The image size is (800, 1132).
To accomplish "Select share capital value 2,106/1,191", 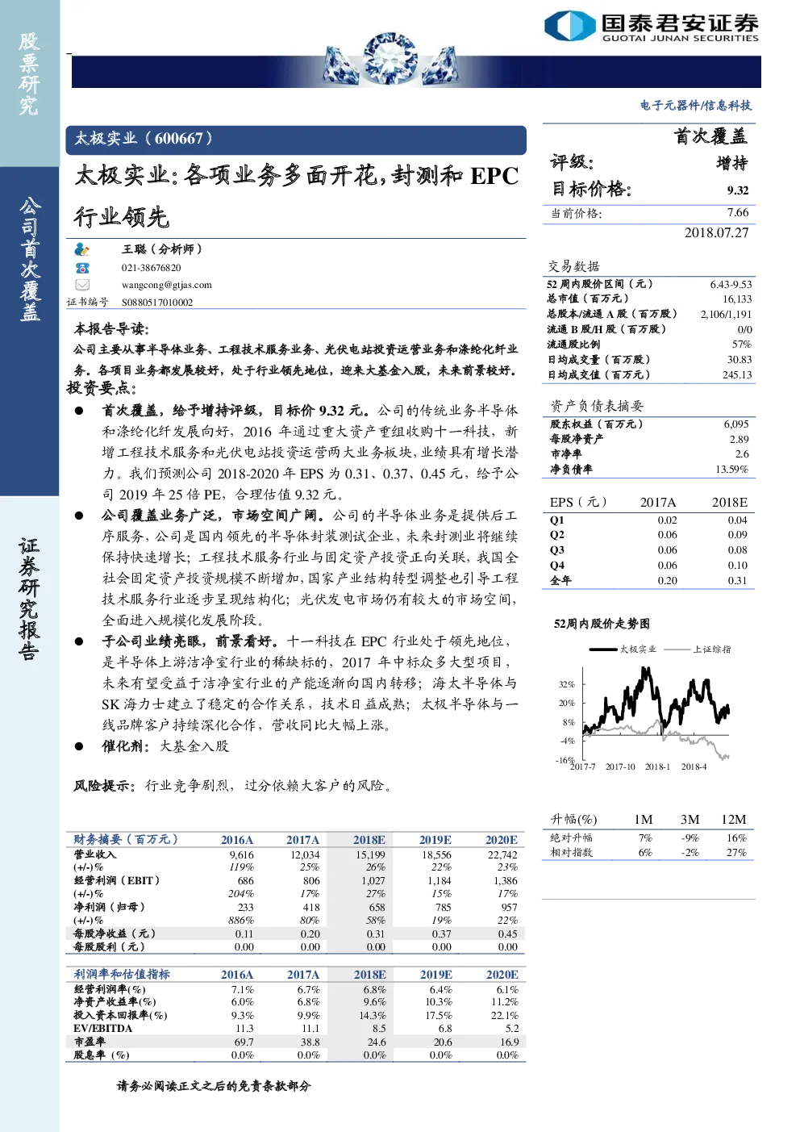I will click(726, 315).
